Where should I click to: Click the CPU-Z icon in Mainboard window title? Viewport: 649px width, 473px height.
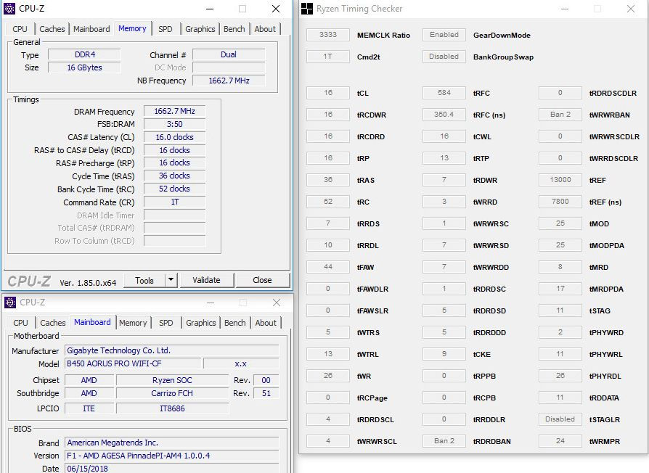pos(10,303)
